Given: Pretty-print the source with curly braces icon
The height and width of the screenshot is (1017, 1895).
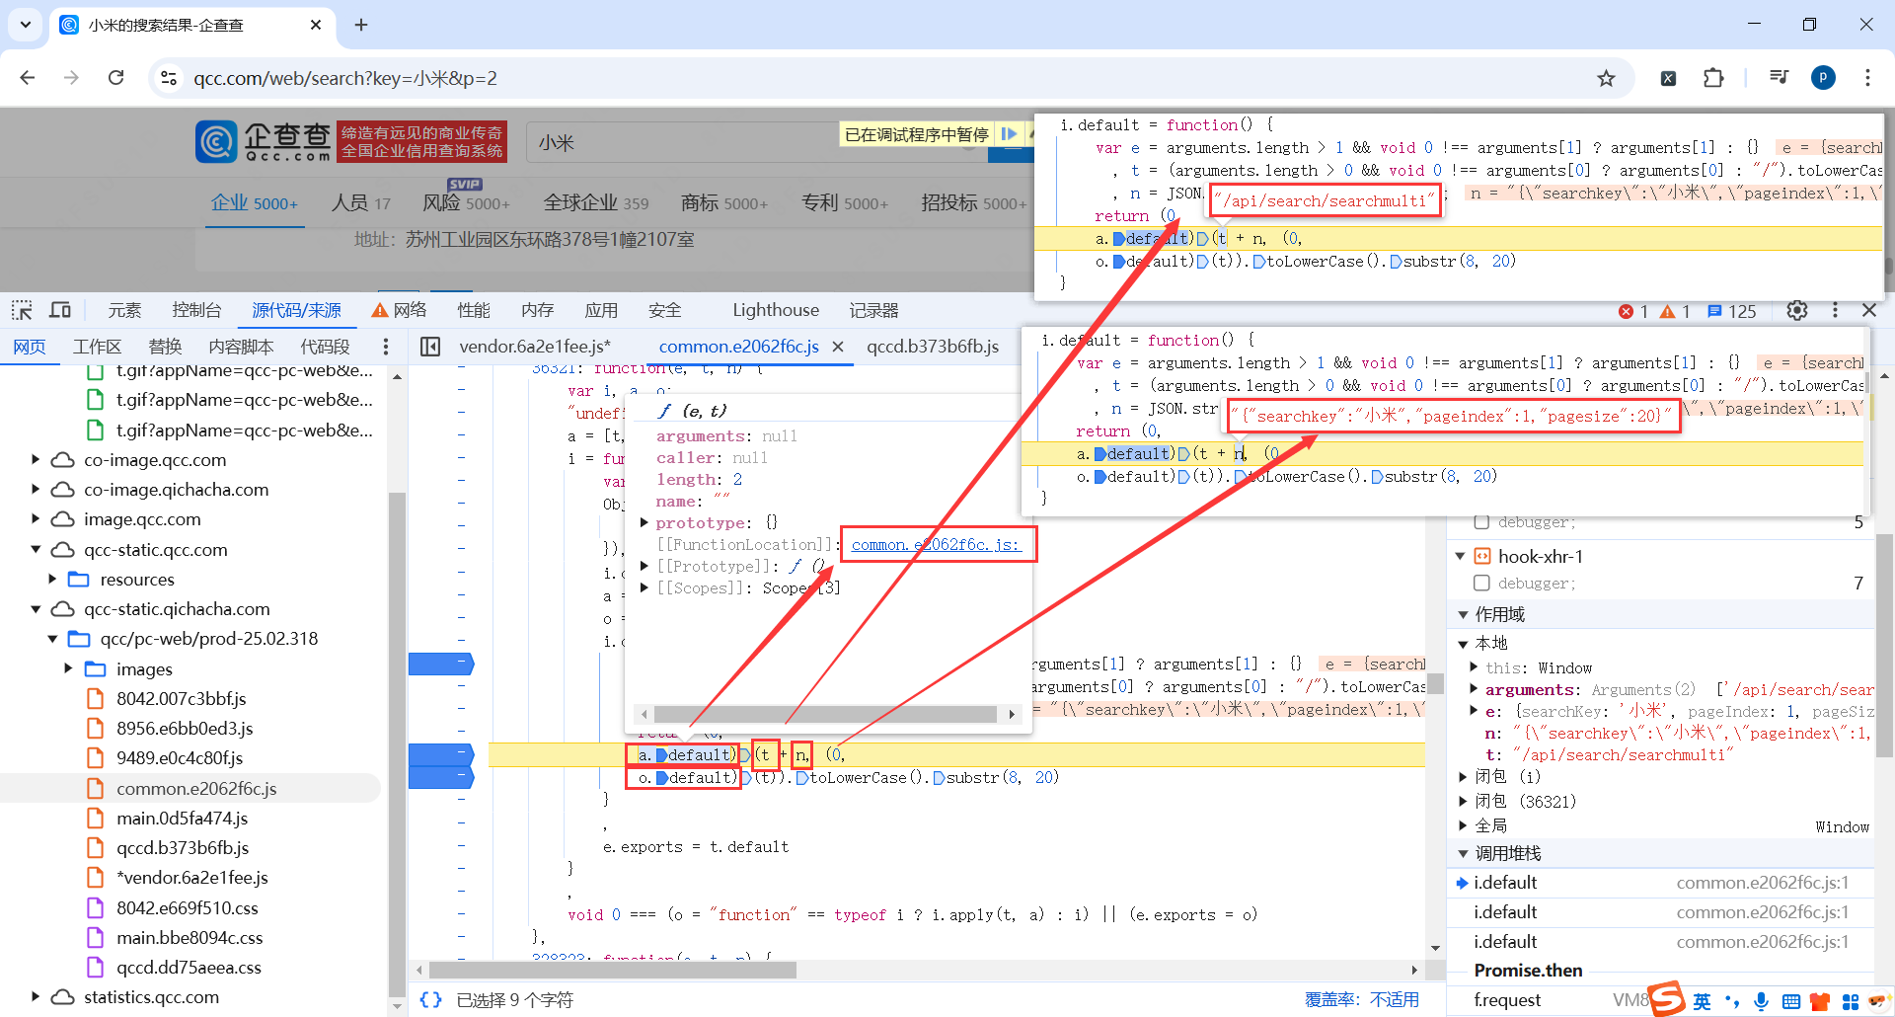Looking at the screenshot, I should tap(430, 1000).
